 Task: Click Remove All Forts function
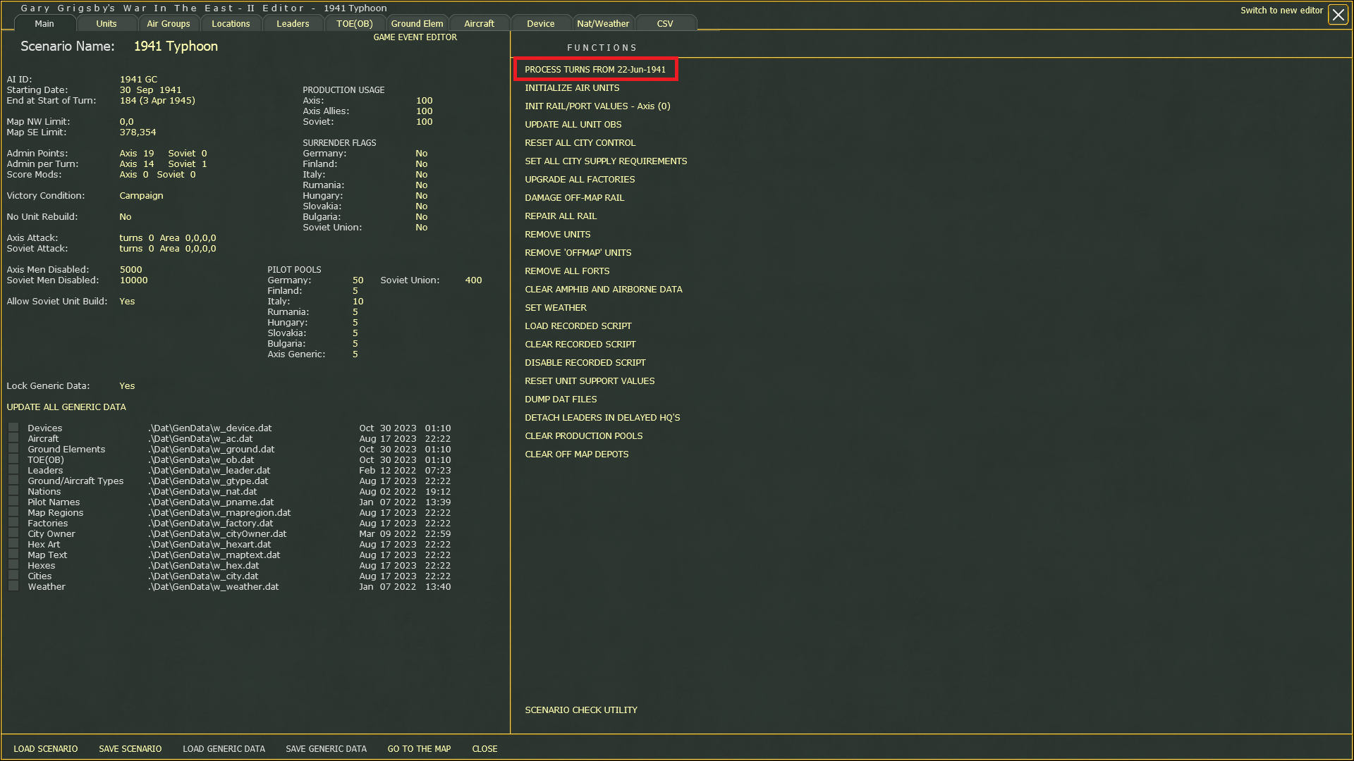click(x=567, y=271)
